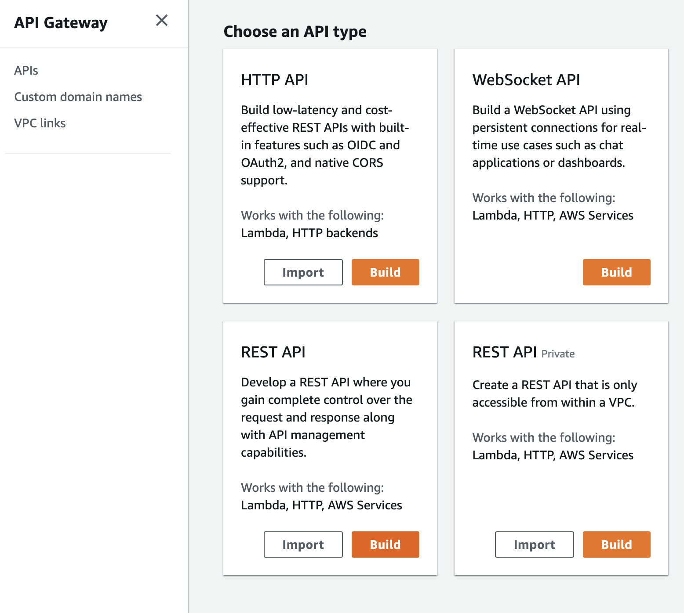Go to Custom domain names
Viewport: 684px width, 613px height.
click(78, 97)
